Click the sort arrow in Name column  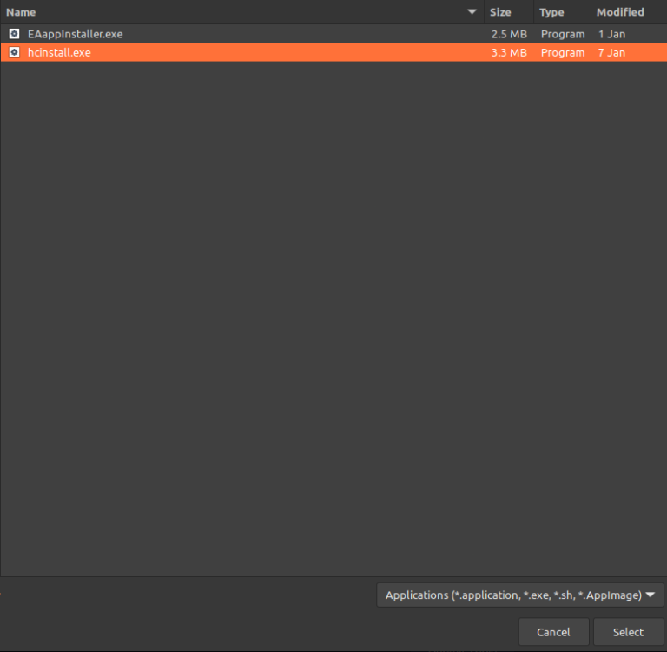click(472, 12)
